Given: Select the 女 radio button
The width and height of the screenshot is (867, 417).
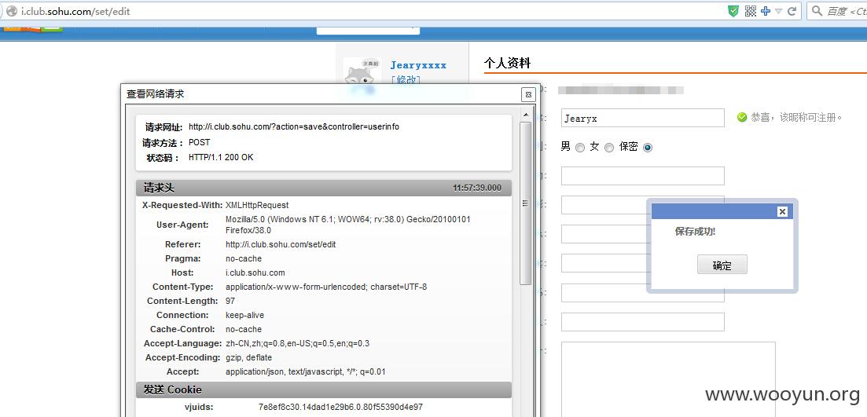Looking at the screenshot, I should click(608, 148).
